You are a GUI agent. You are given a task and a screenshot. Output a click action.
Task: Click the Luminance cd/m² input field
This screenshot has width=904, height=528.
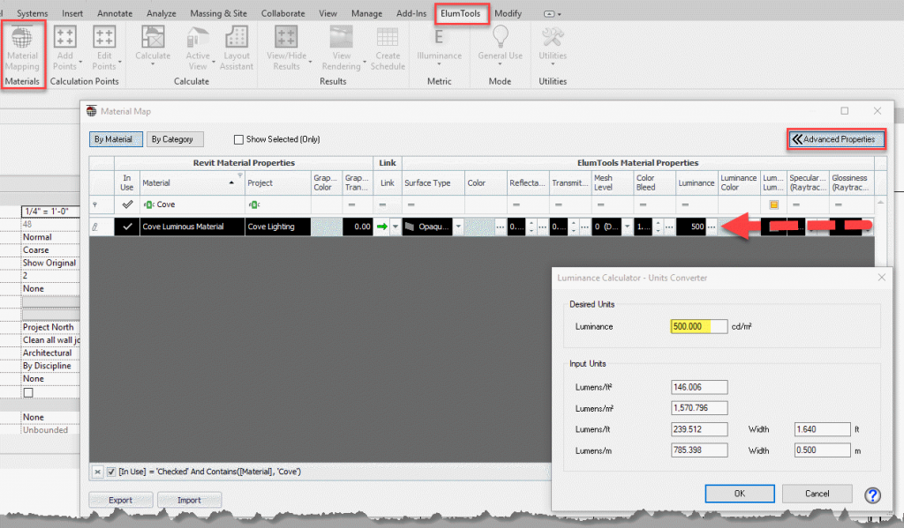click(x=699, y=326)
